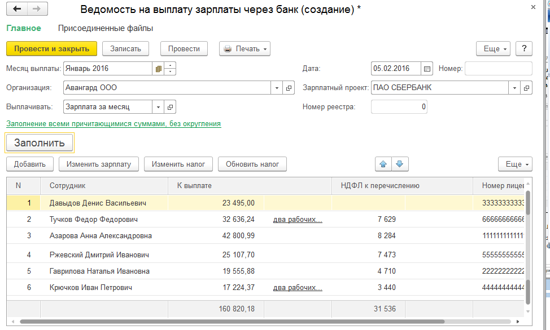Open Организация record via open-form icon
Image resolution: width=550 pixels, height=330 pixels.
(x=289, y=88)
